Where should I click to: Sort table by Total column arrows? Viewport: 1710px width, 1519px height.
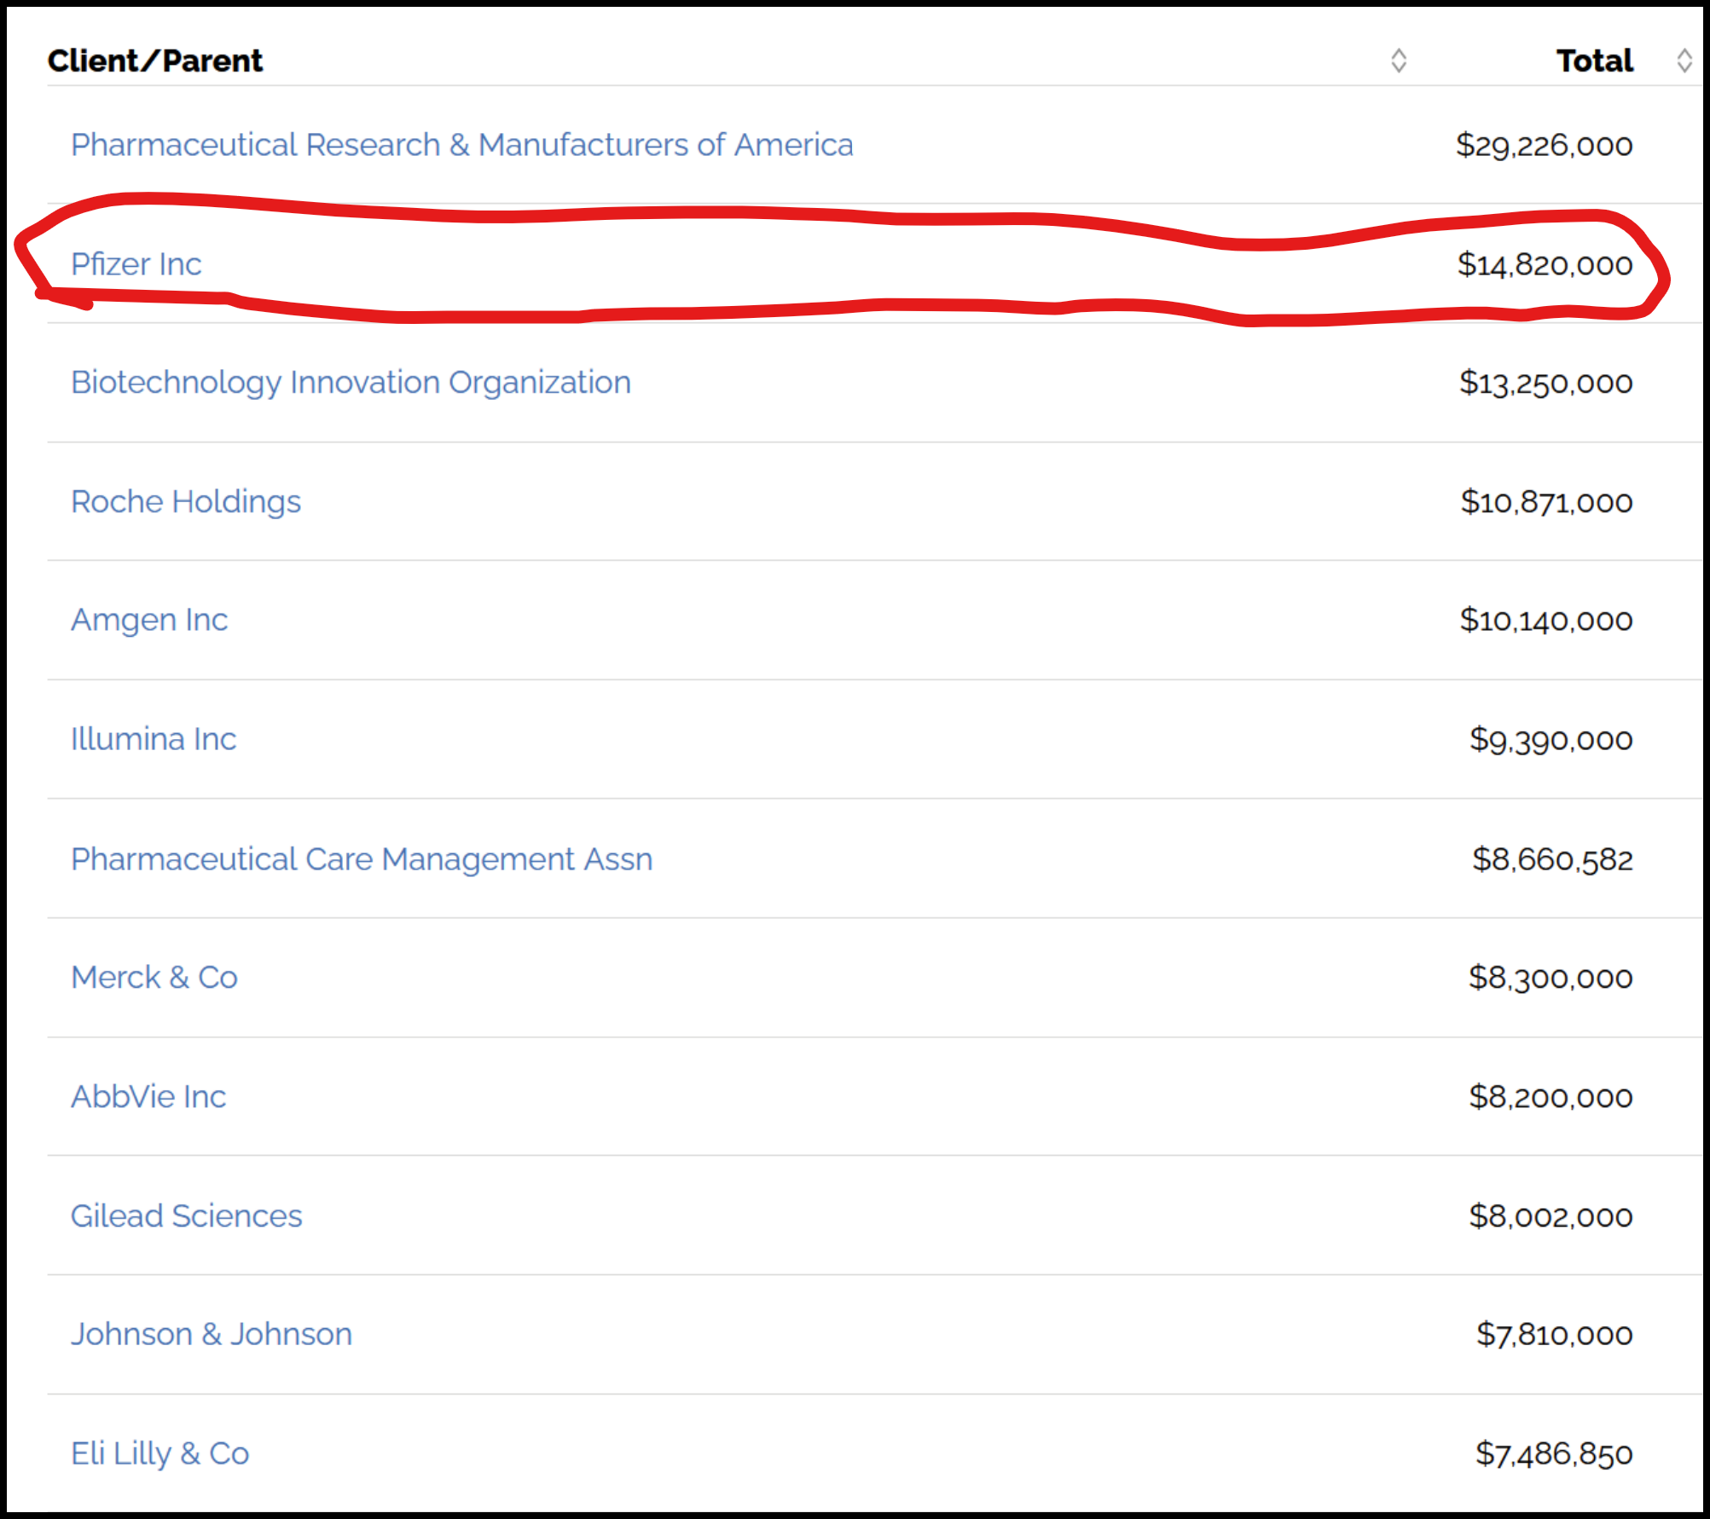[x=1684, y=61]
